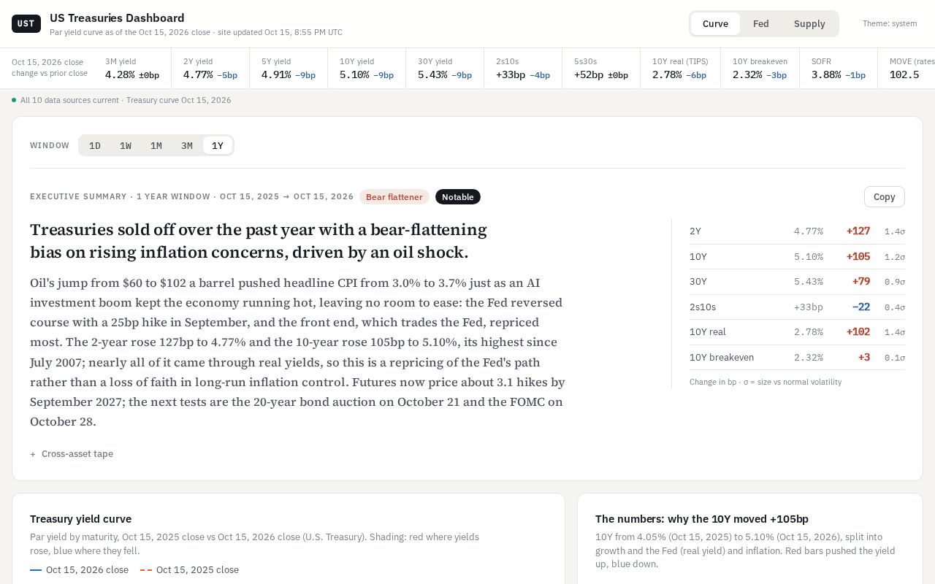Select the 1M window

click(x=156, y=145)
